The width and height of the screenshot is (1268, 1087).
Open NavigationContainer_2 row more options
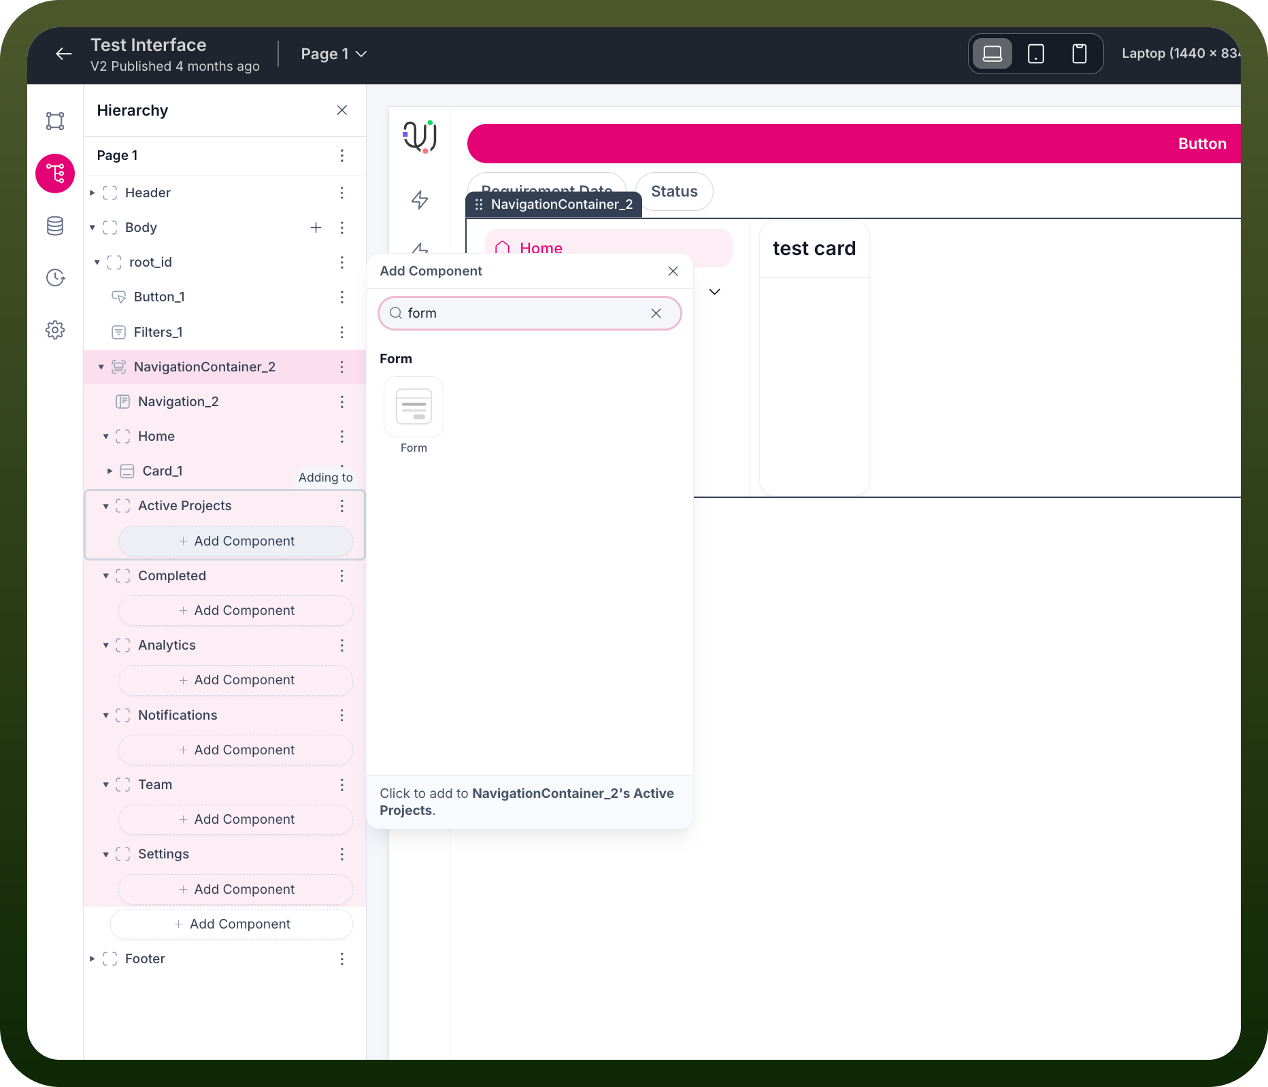pos(342,367)
